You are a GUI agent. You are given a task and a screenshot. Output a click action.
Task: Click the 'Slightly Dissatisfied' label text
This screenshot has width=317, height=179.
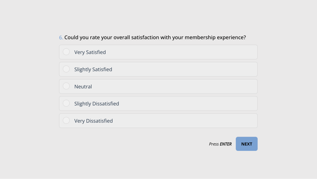tap(97, 104)
